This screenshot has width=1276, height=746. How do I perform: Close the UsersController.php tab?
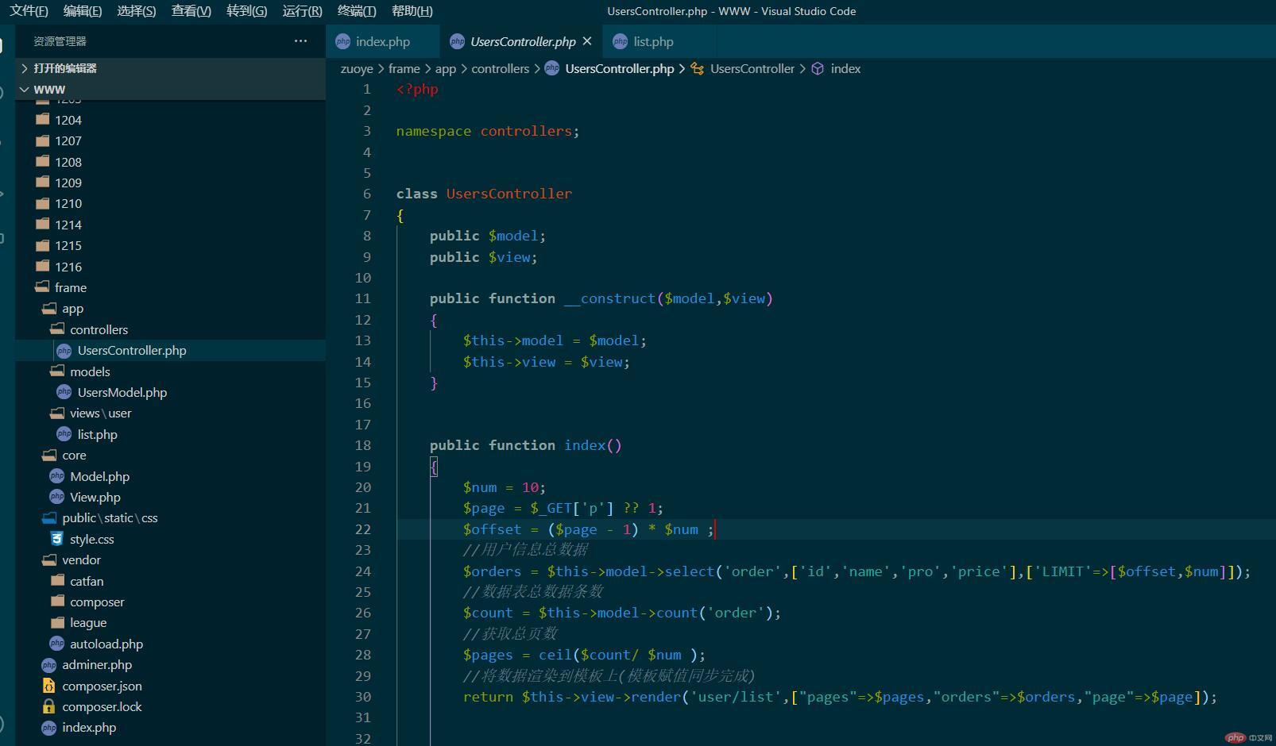[x=587, y=41]
